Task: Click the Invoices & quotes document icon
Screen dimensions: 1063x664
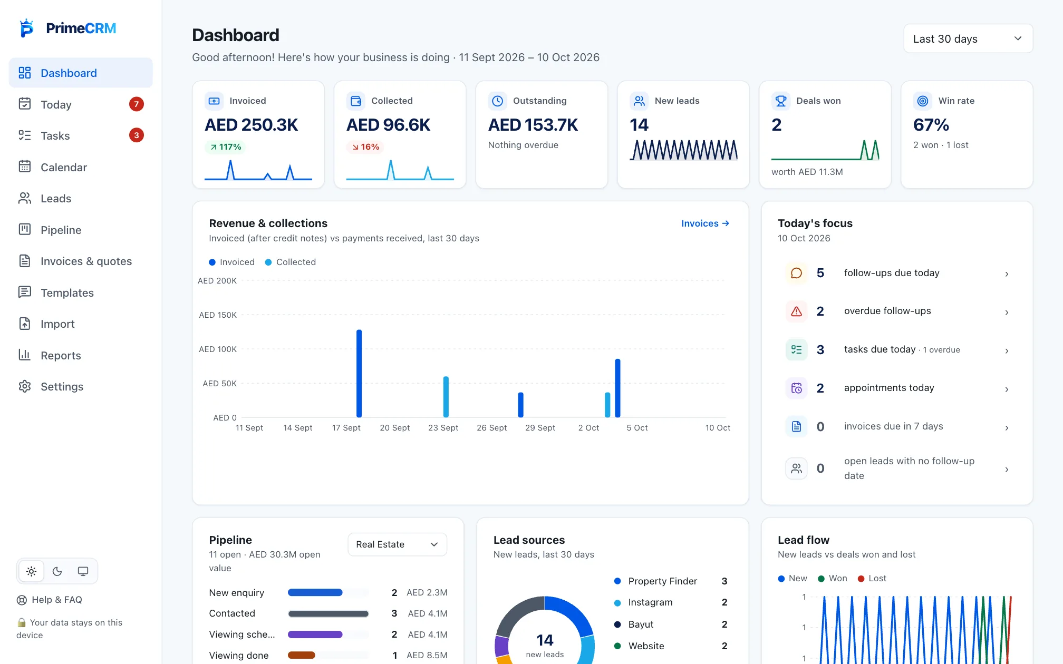Action: 25,261
